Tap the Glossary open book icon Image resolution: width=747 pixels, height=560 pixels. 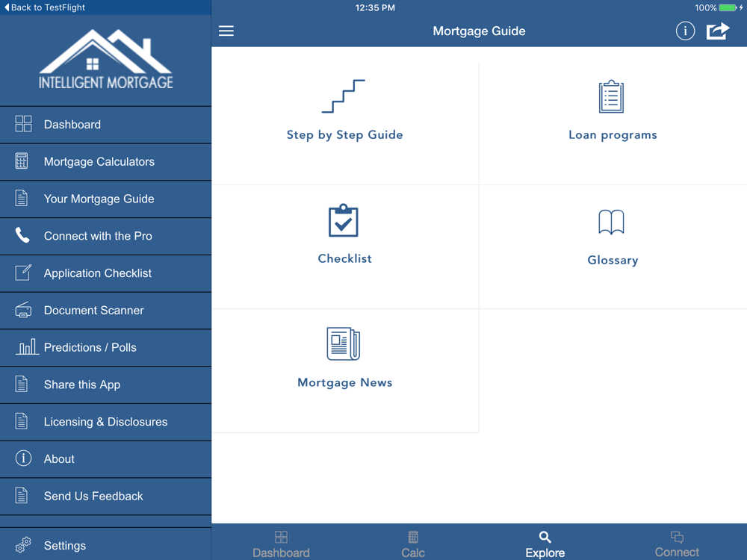[x=611, y=222]
